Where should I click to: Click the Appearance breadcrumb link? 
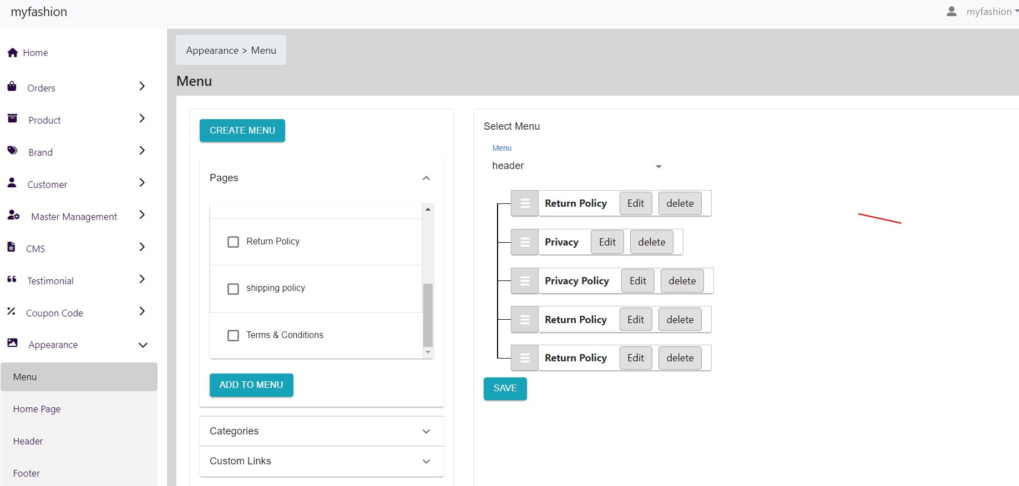212,50
